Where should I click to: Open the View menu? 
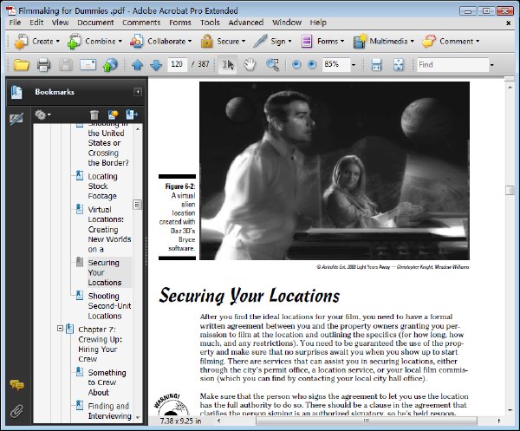point(60,23)
